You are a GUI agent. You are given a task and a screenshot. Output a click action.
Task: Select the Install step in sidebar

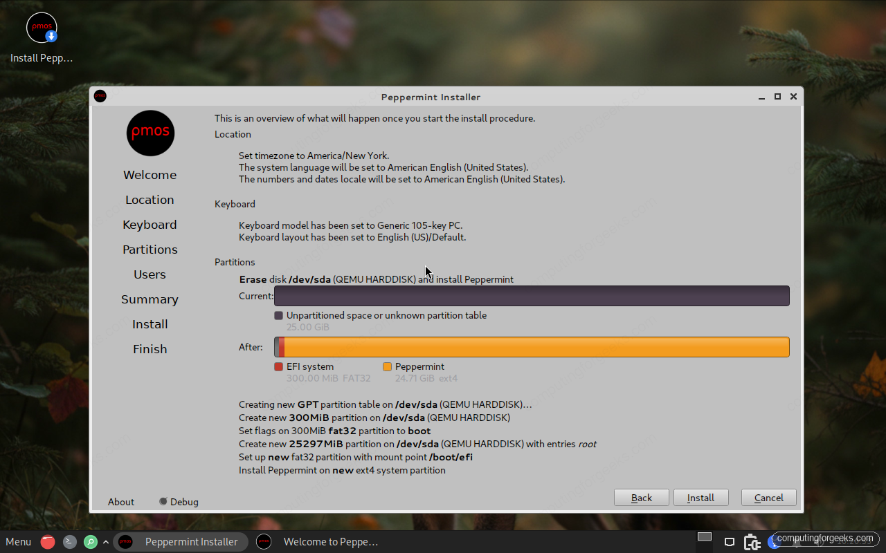click(150, 324)
